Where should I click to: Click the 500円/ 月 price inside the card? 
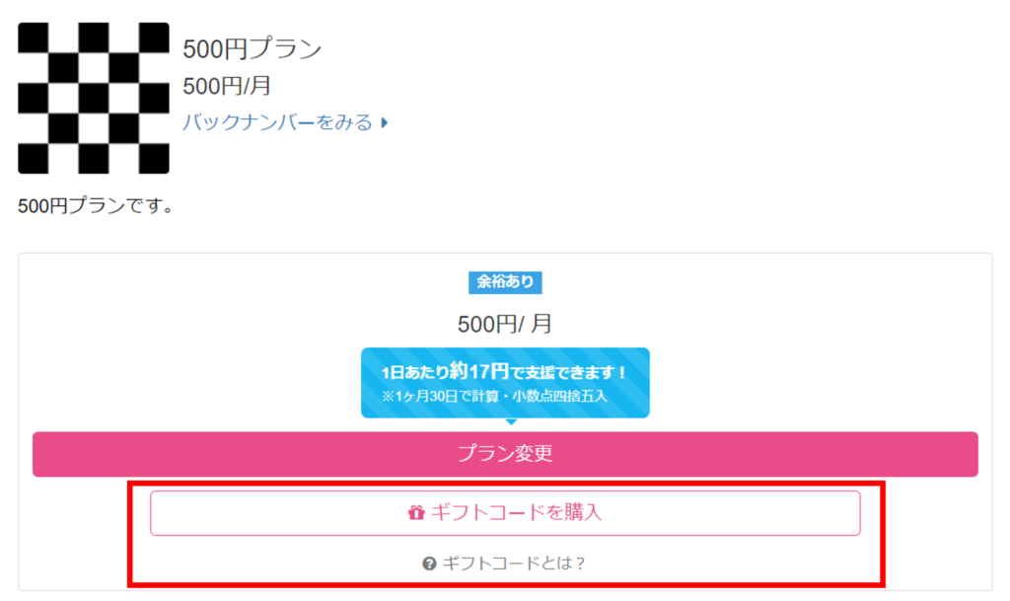(x=505, y=324)
